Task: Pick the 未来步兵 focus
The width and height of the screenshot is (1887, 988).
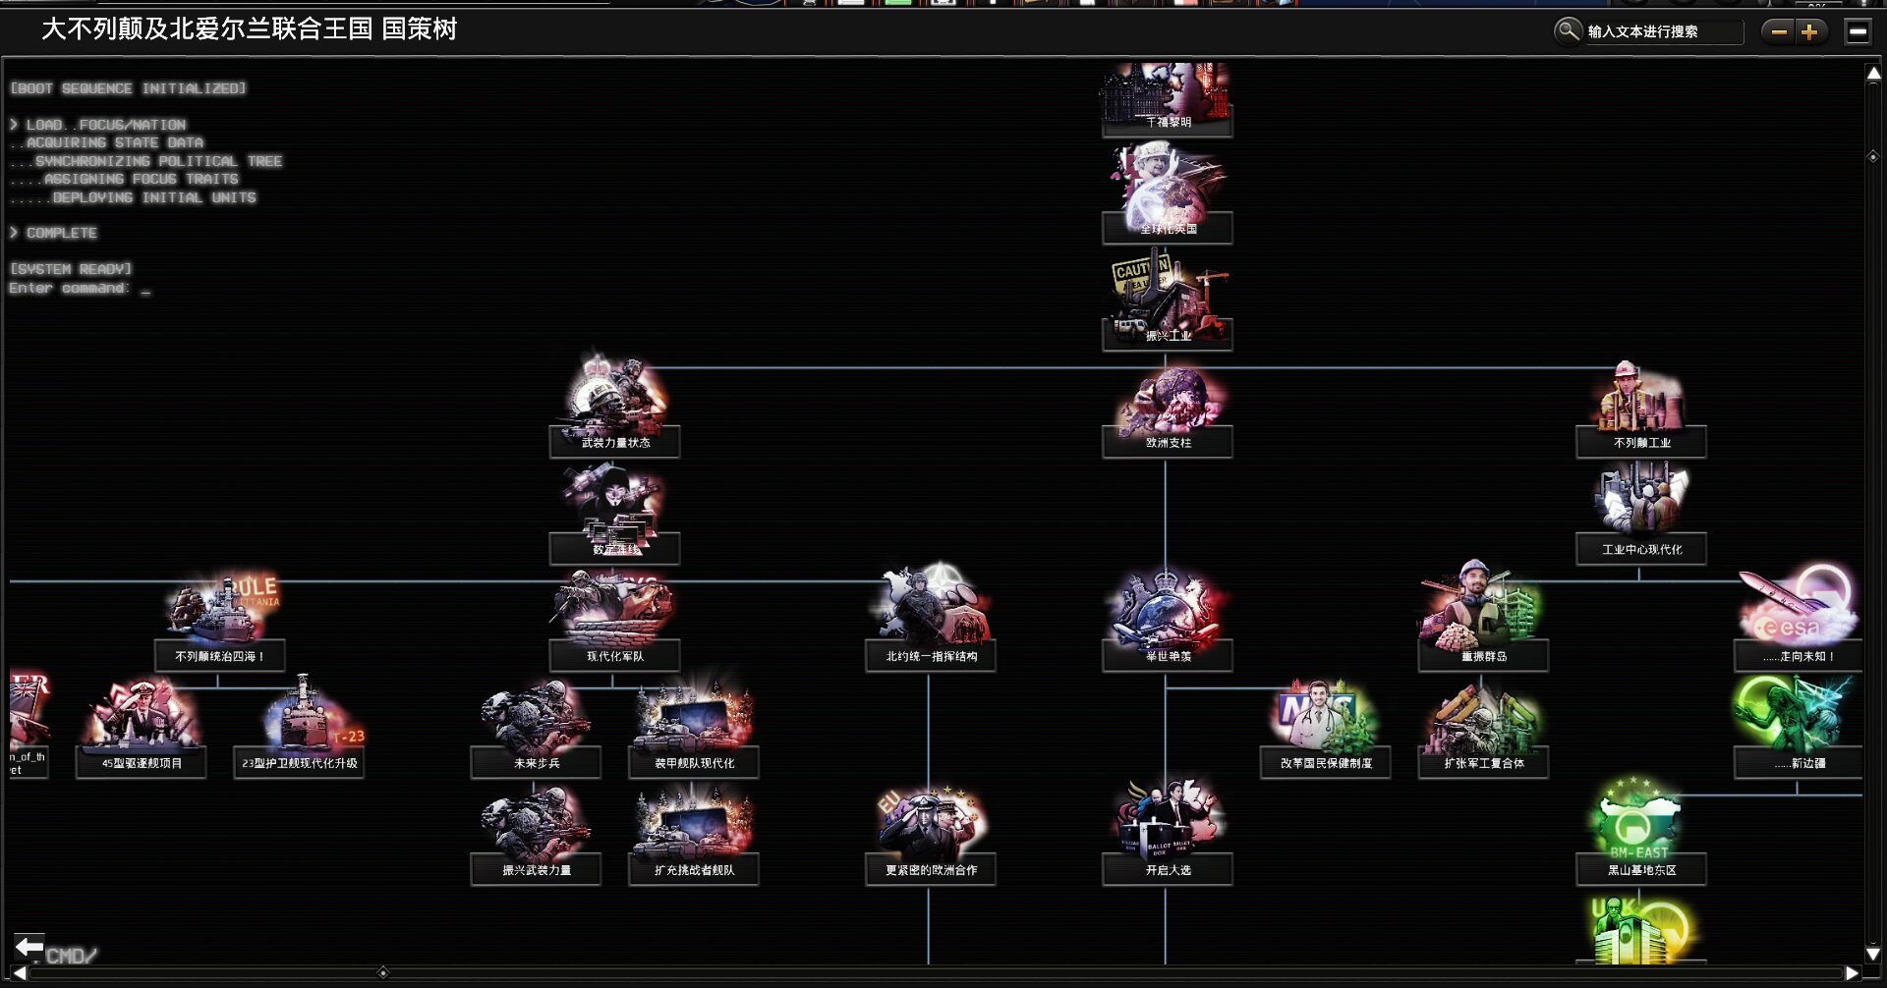Action: tap(536, 729)
